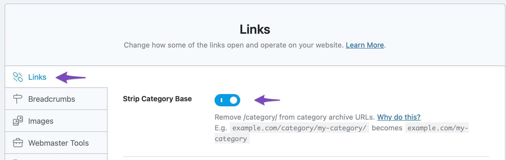
Task: Disable the Strip Category Base toggle
Action: [227, 100]
